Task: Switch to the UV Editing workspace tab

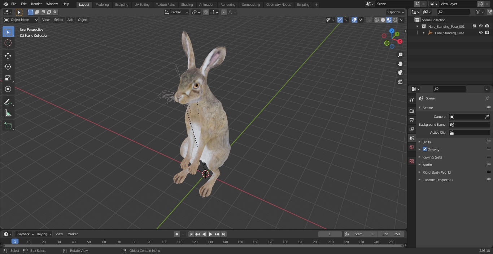Action: tap(142, 5)
